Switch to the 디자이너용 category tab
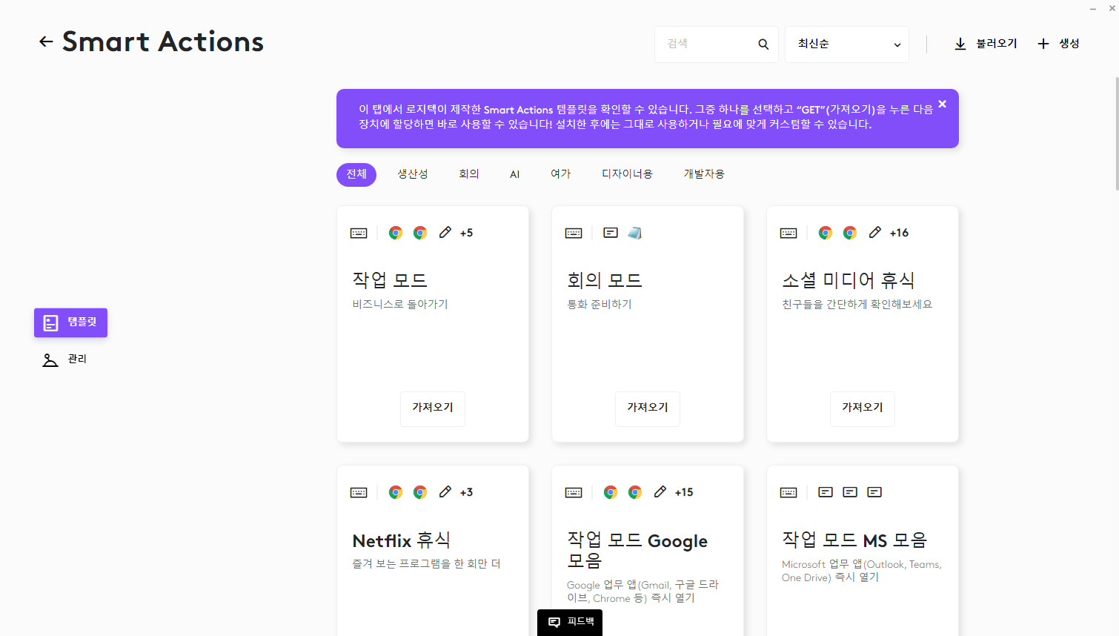Image resolution: width=1119 pixels, height=636 pixels. (x=627, y=174)
